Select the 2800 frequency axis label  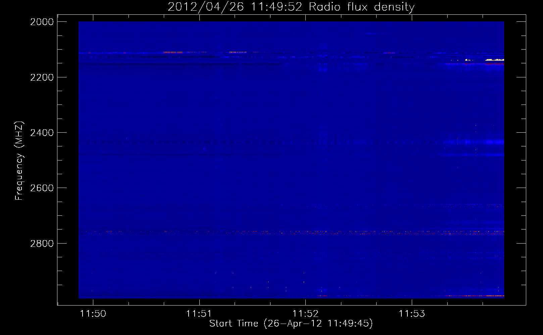(x=42, y=243)
